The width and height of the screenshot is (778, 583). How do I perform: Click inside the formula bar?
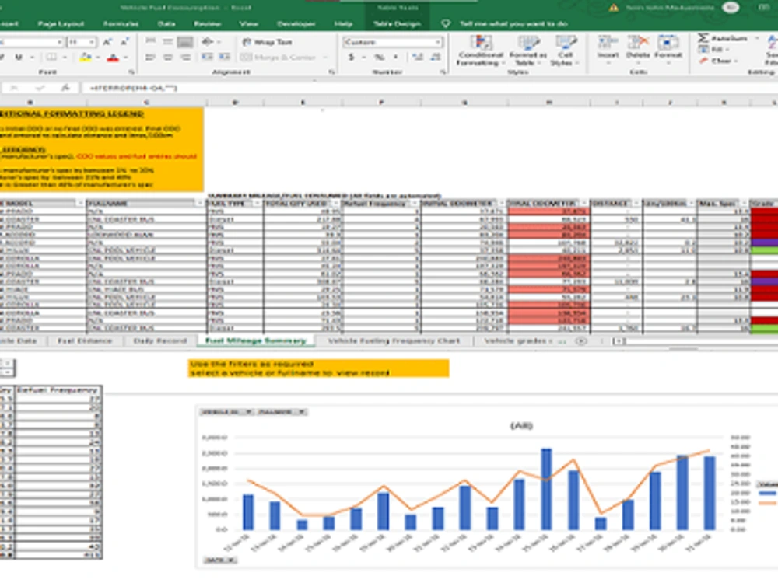click(x=426, y=88)
